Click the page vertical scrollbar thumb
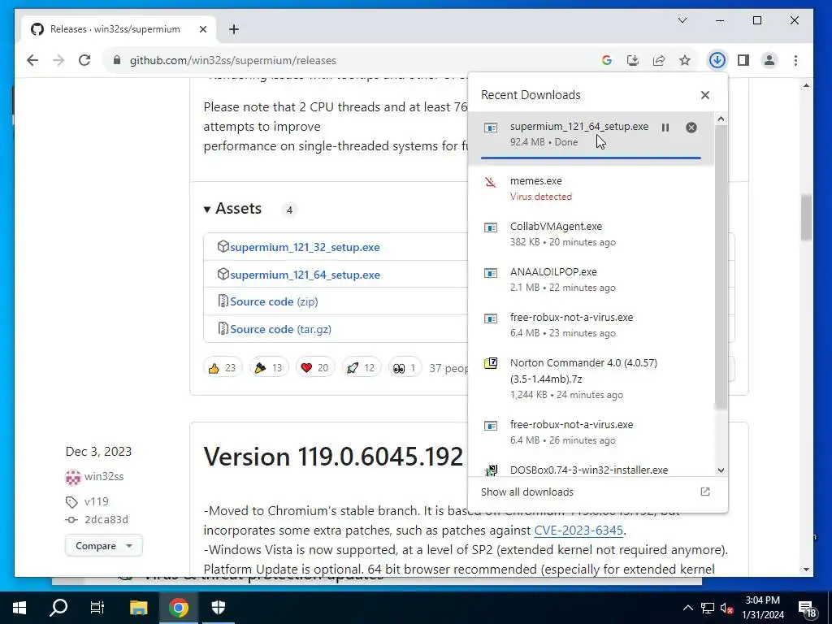This screenshot has height=624, width=832. [807, 218]
